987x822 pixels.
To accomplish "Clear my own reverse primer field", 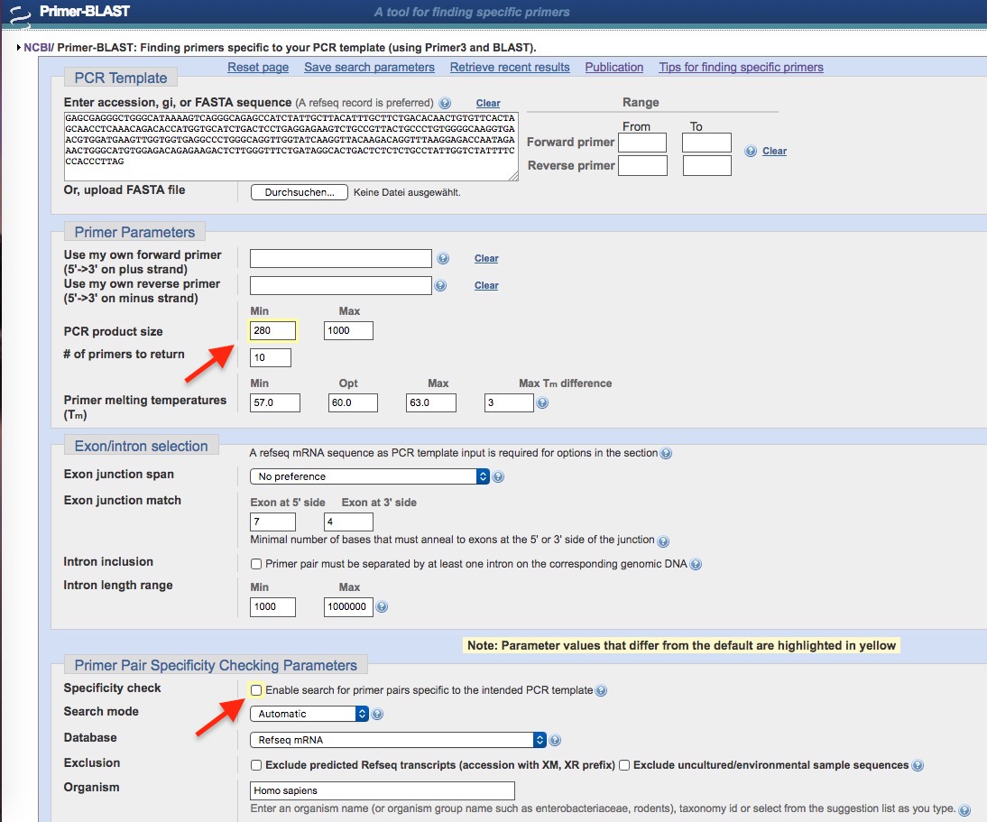I will pos(486,286).
